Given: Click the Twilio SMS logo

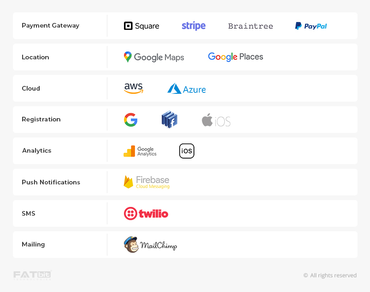Looking at the screenshot, I should point(146,213).
